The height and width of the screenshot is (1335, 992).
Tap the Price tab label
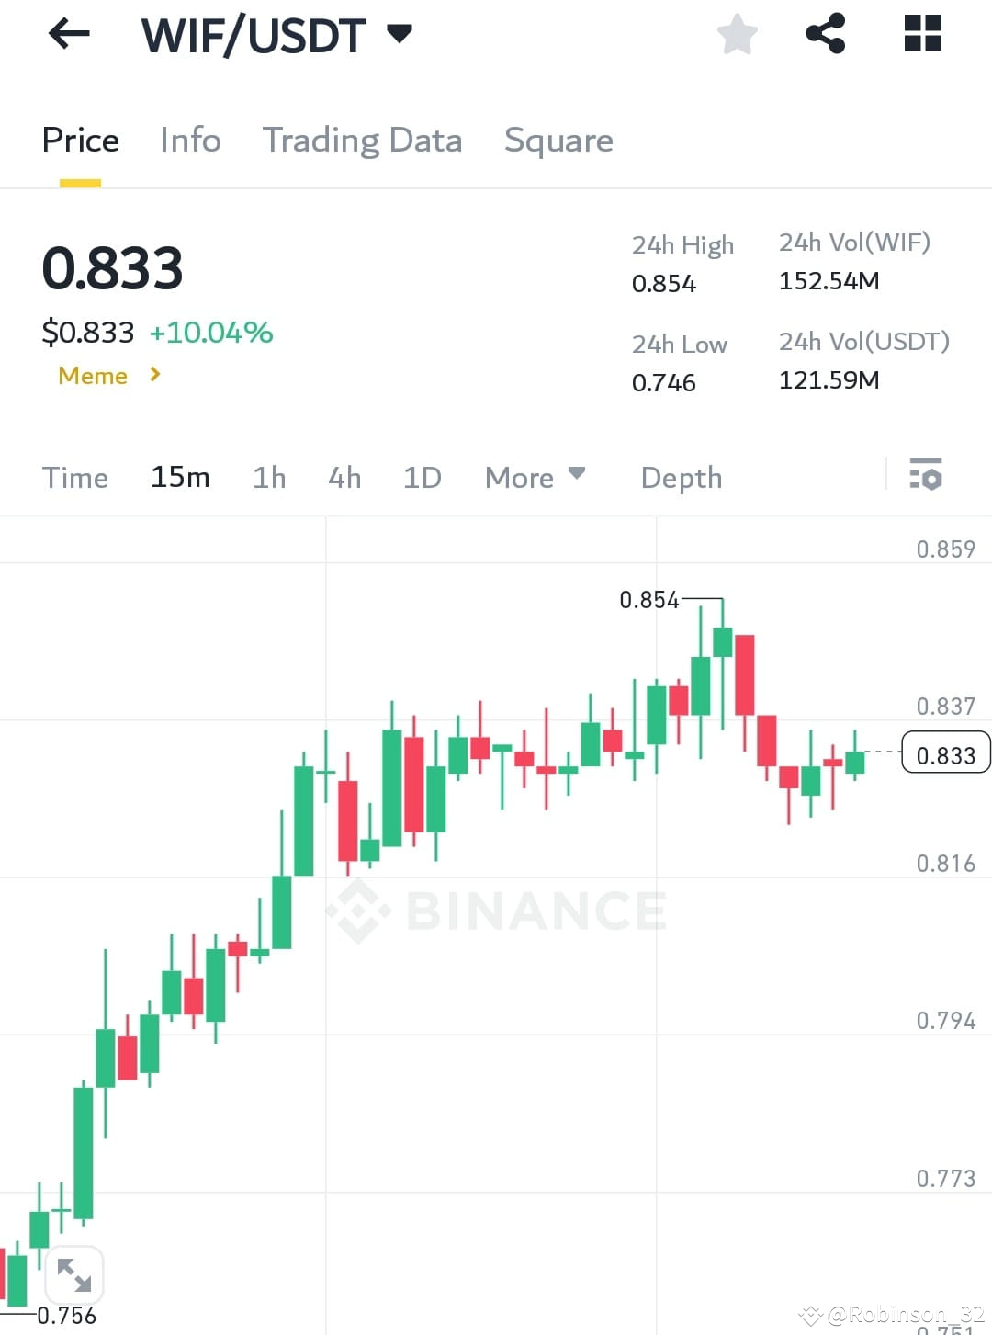[x=80, y=140]
